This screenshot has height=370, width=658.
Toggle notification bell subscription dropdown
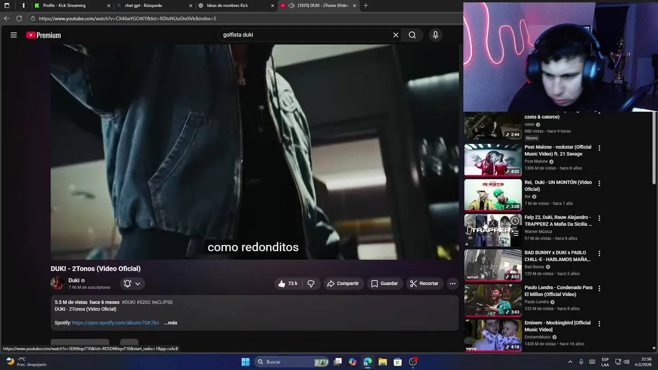coord(132,284)
